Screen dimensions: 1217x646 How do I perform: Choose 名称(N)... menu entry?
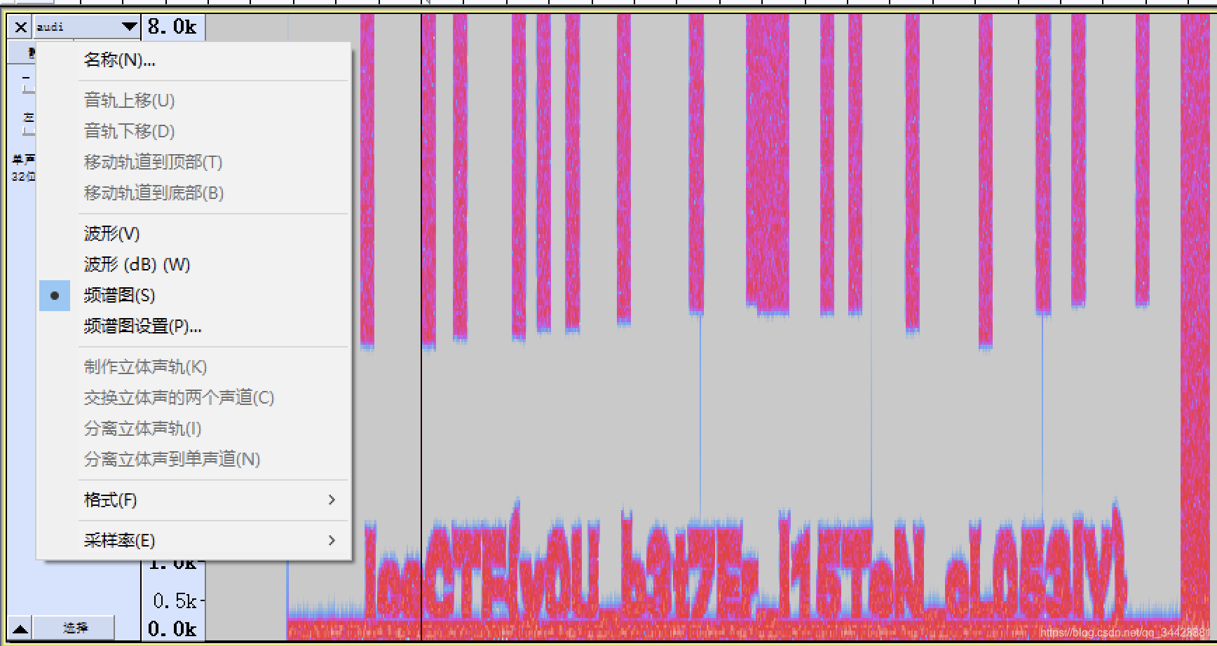click(x=193, y=60)
